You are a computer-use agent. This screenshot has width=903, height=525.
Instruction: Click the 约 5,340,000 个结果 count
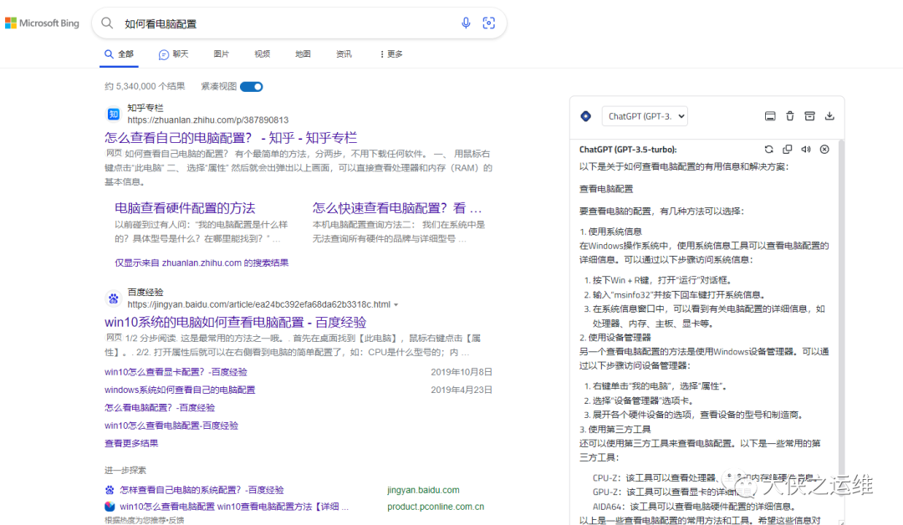point(145,86)
